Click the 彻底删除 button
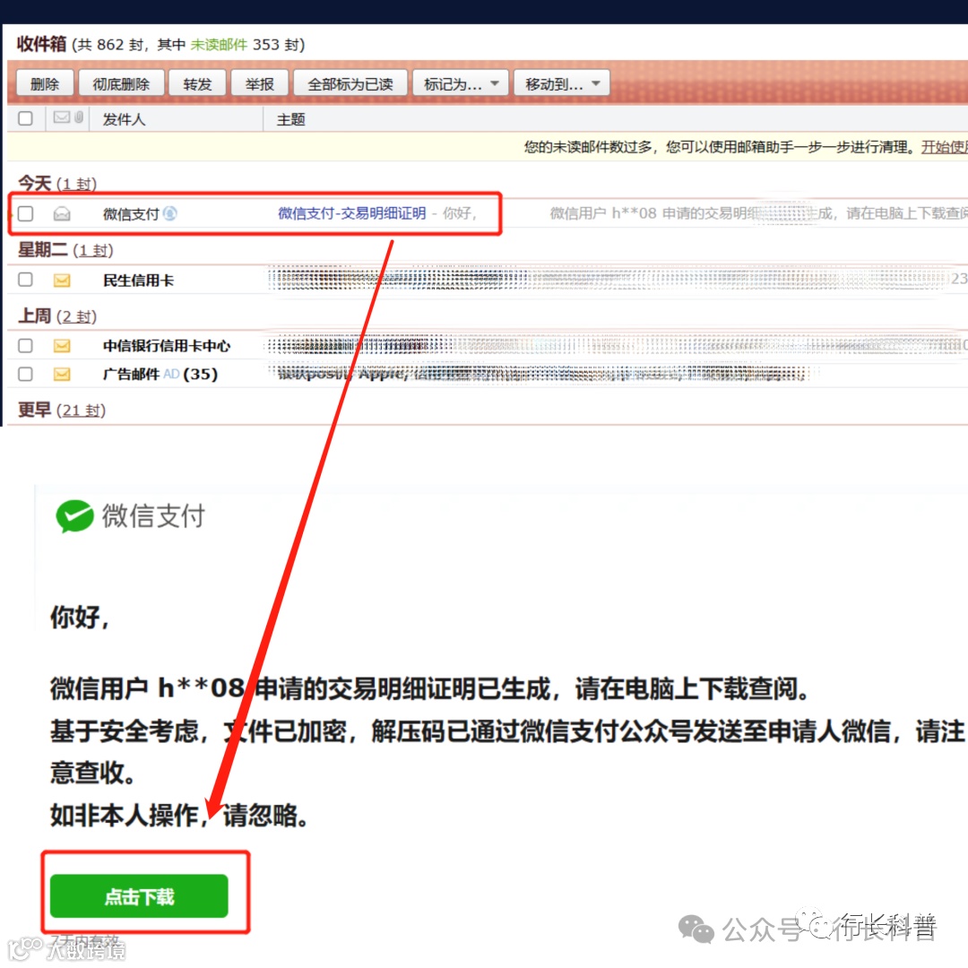968x968 pixels. click(x=121, y=83)
